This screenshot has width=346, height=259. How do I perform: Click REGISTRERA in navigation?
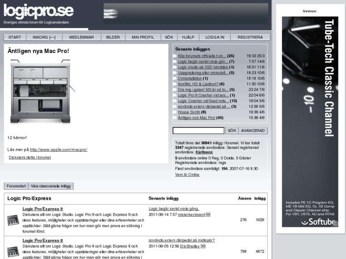click(x=250, y=37)
